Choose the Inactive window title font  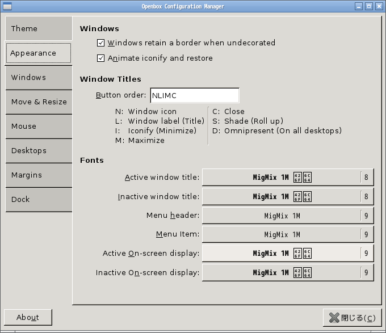coord(288,196)
